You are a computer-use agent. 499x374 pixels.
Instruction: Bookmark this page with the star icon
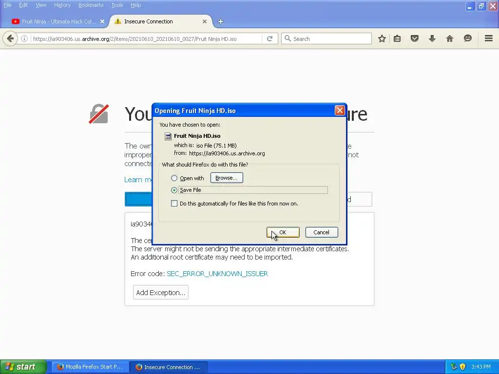click(x=382, y=39)
